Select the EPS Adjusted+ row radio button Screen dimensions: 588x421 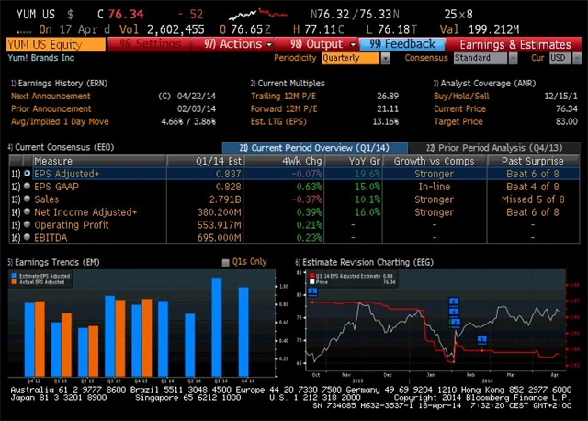click(x=26, y=173)
